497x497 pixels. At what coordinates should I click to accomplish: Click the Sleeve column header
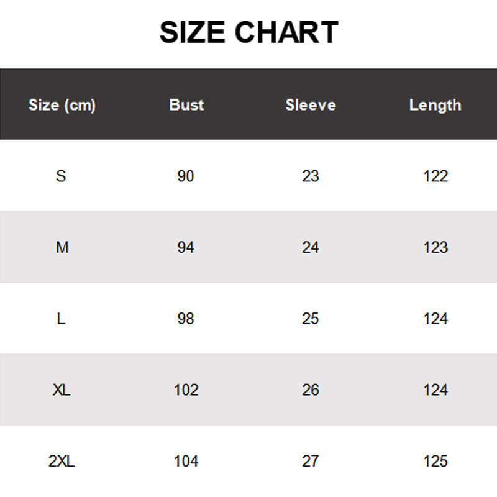click(x=311, y=105)
